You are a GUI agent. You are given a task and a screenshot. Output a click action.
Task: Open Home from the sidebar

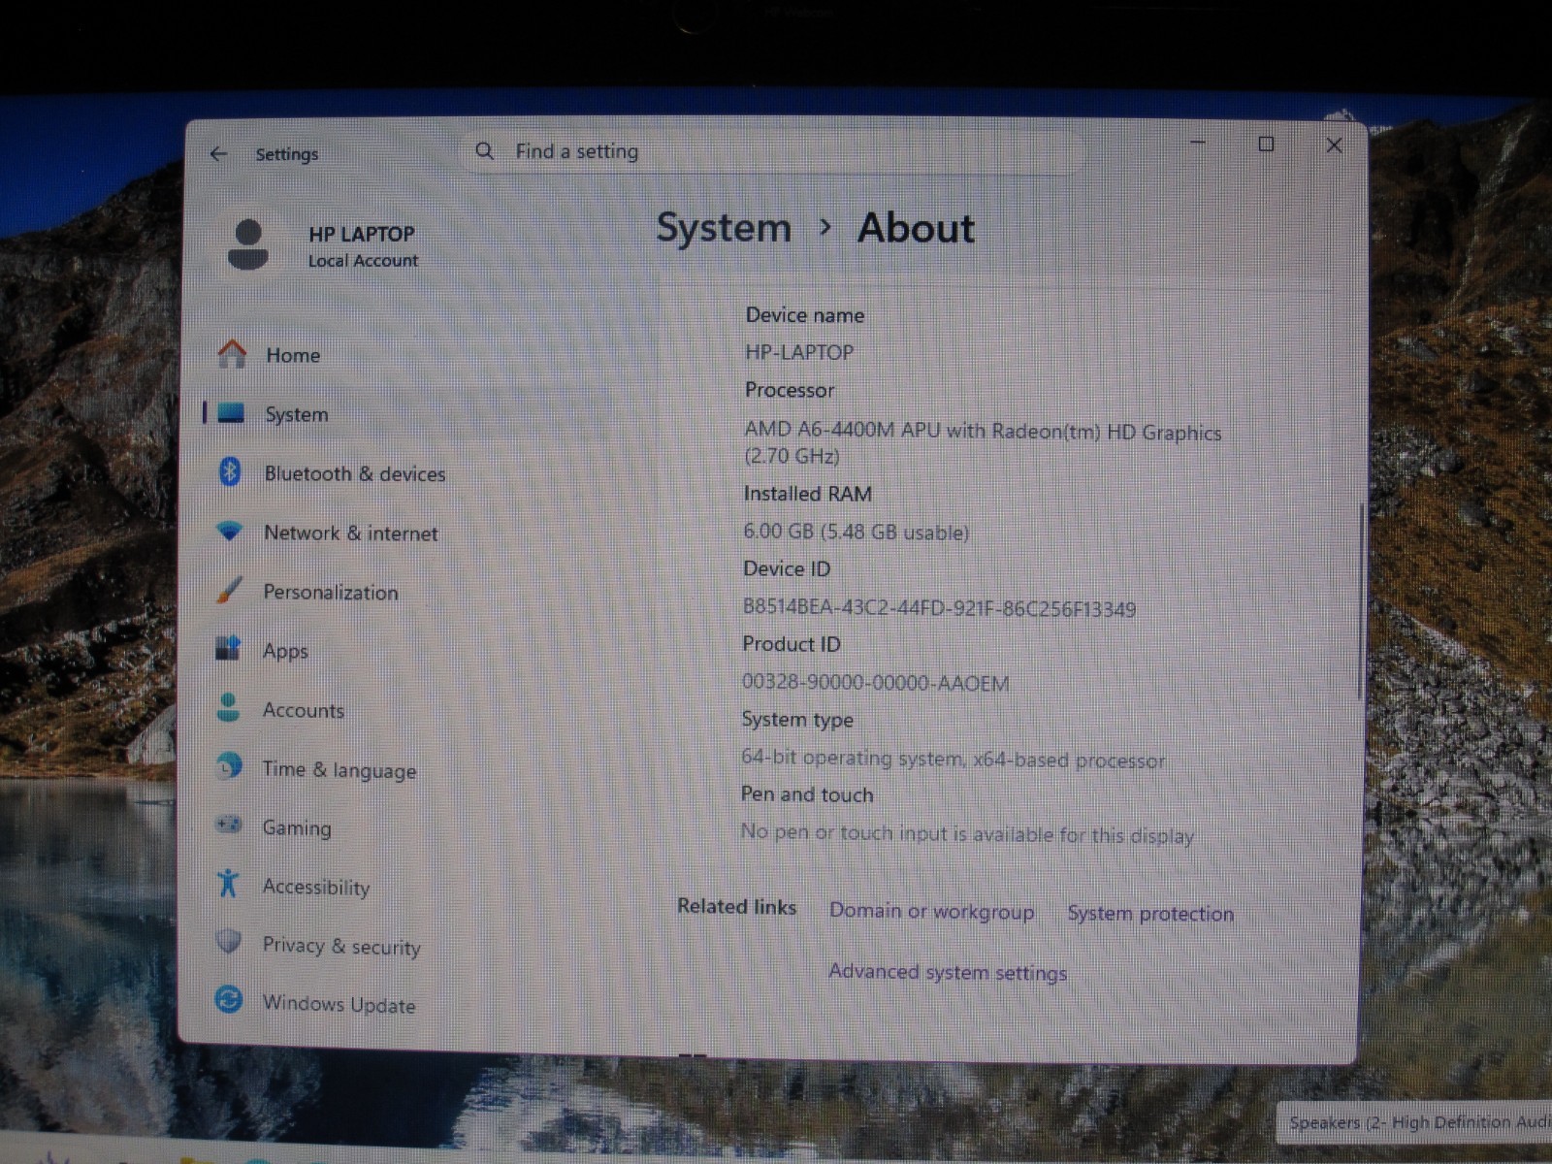[293, 356]
